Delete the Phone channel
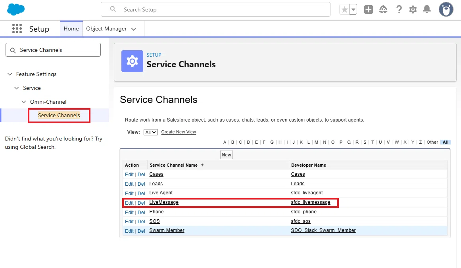This screenshot has width=461, height=268. [141, 212]
